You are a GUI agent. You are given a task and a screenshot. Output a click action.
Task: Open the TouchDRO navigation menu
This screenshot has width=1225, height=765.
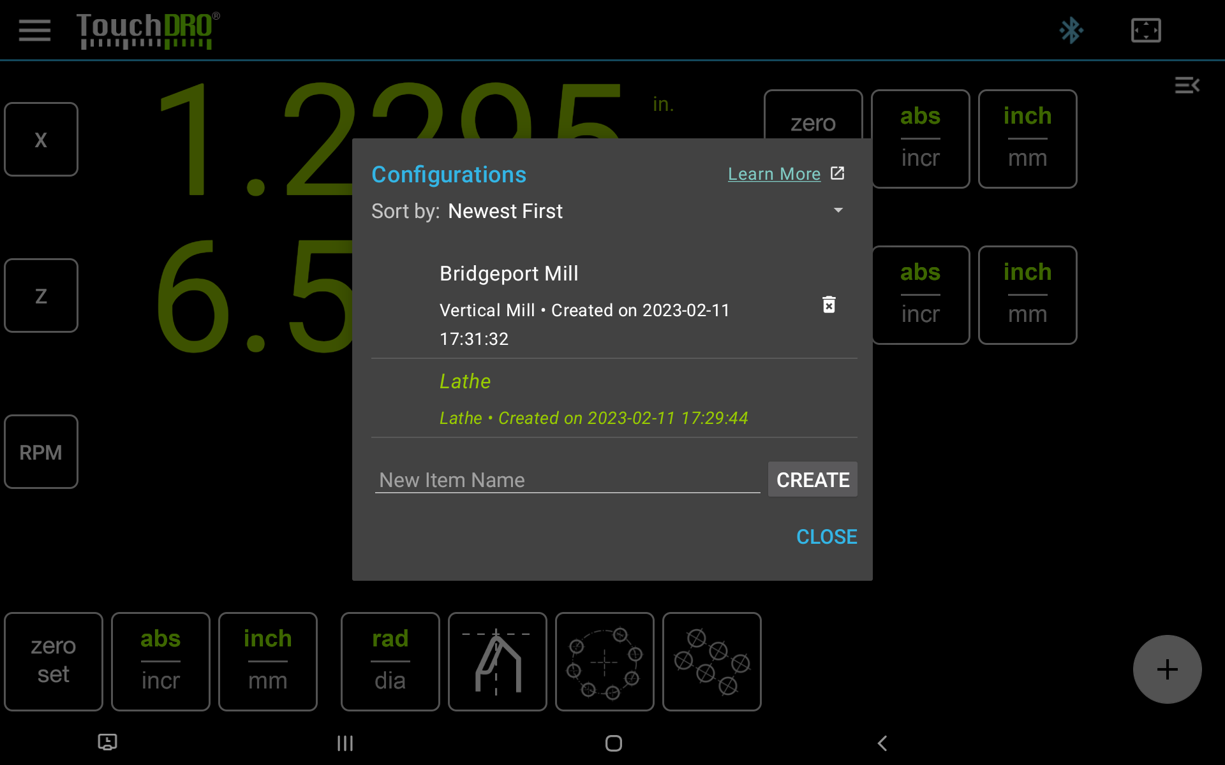click(34, 30)
